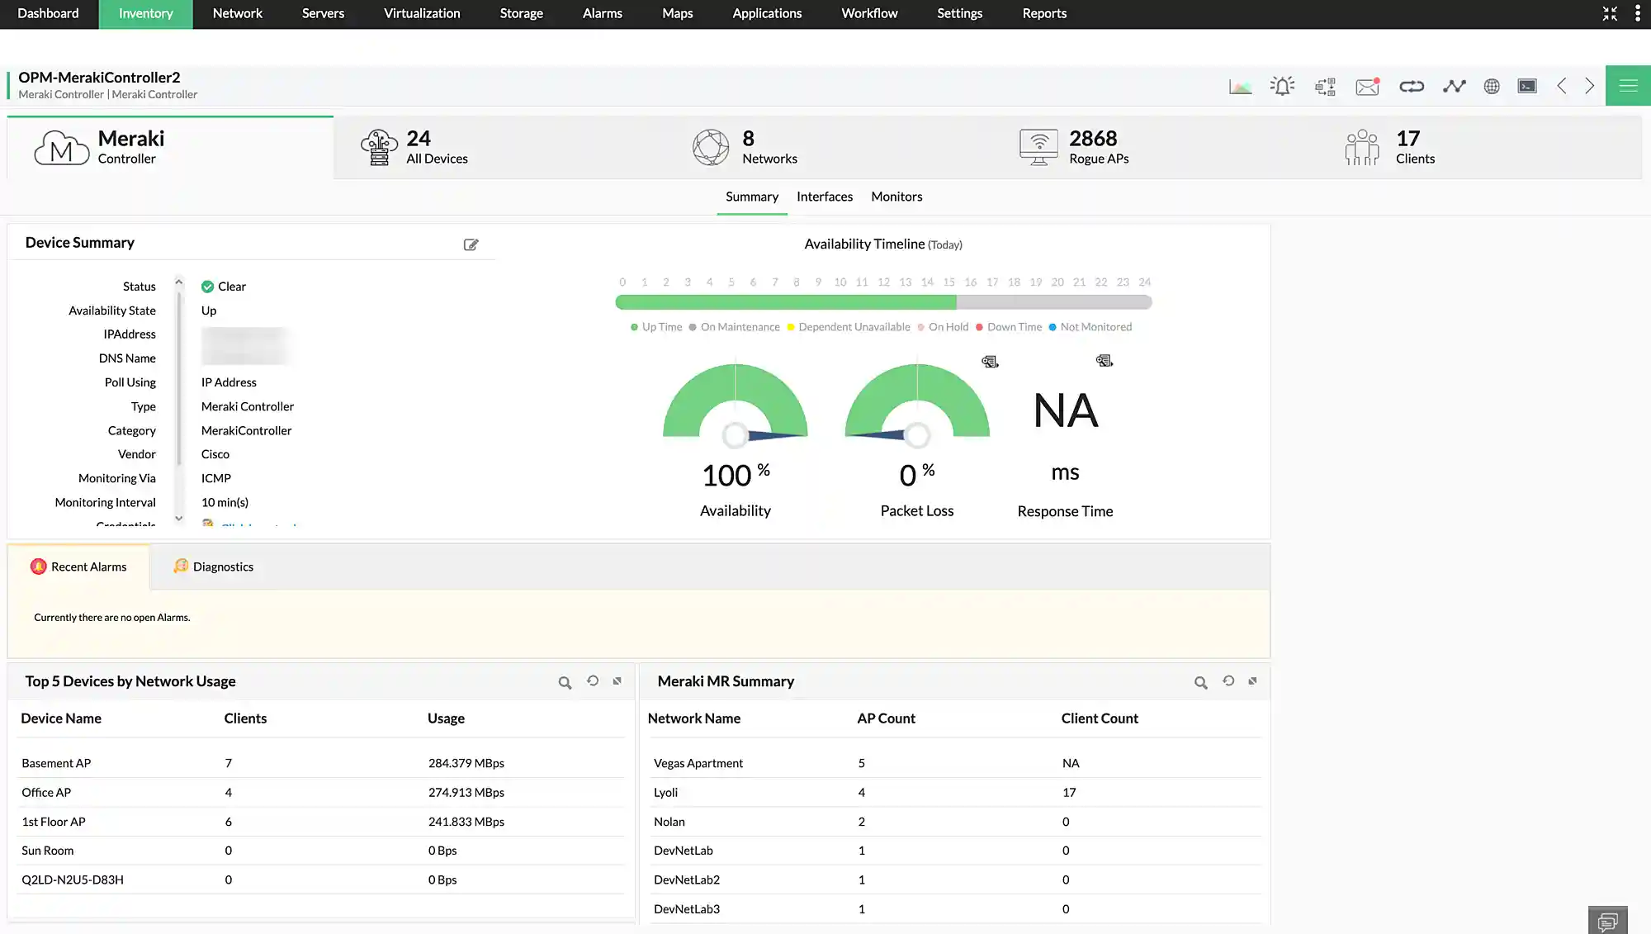Open the terminal icon in the device toolbar
Screen dimensions: 1651x934
click(1526, 85)
